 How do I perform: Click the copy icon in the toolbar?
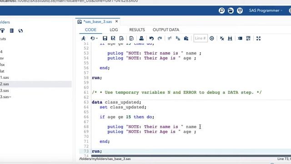[x=178, y=38]
